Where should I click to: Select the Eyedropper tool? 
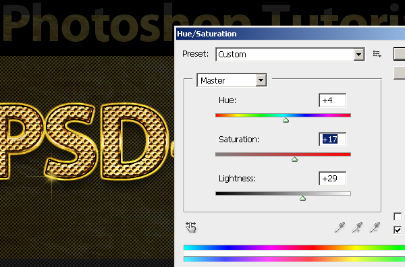pos(340,227)
